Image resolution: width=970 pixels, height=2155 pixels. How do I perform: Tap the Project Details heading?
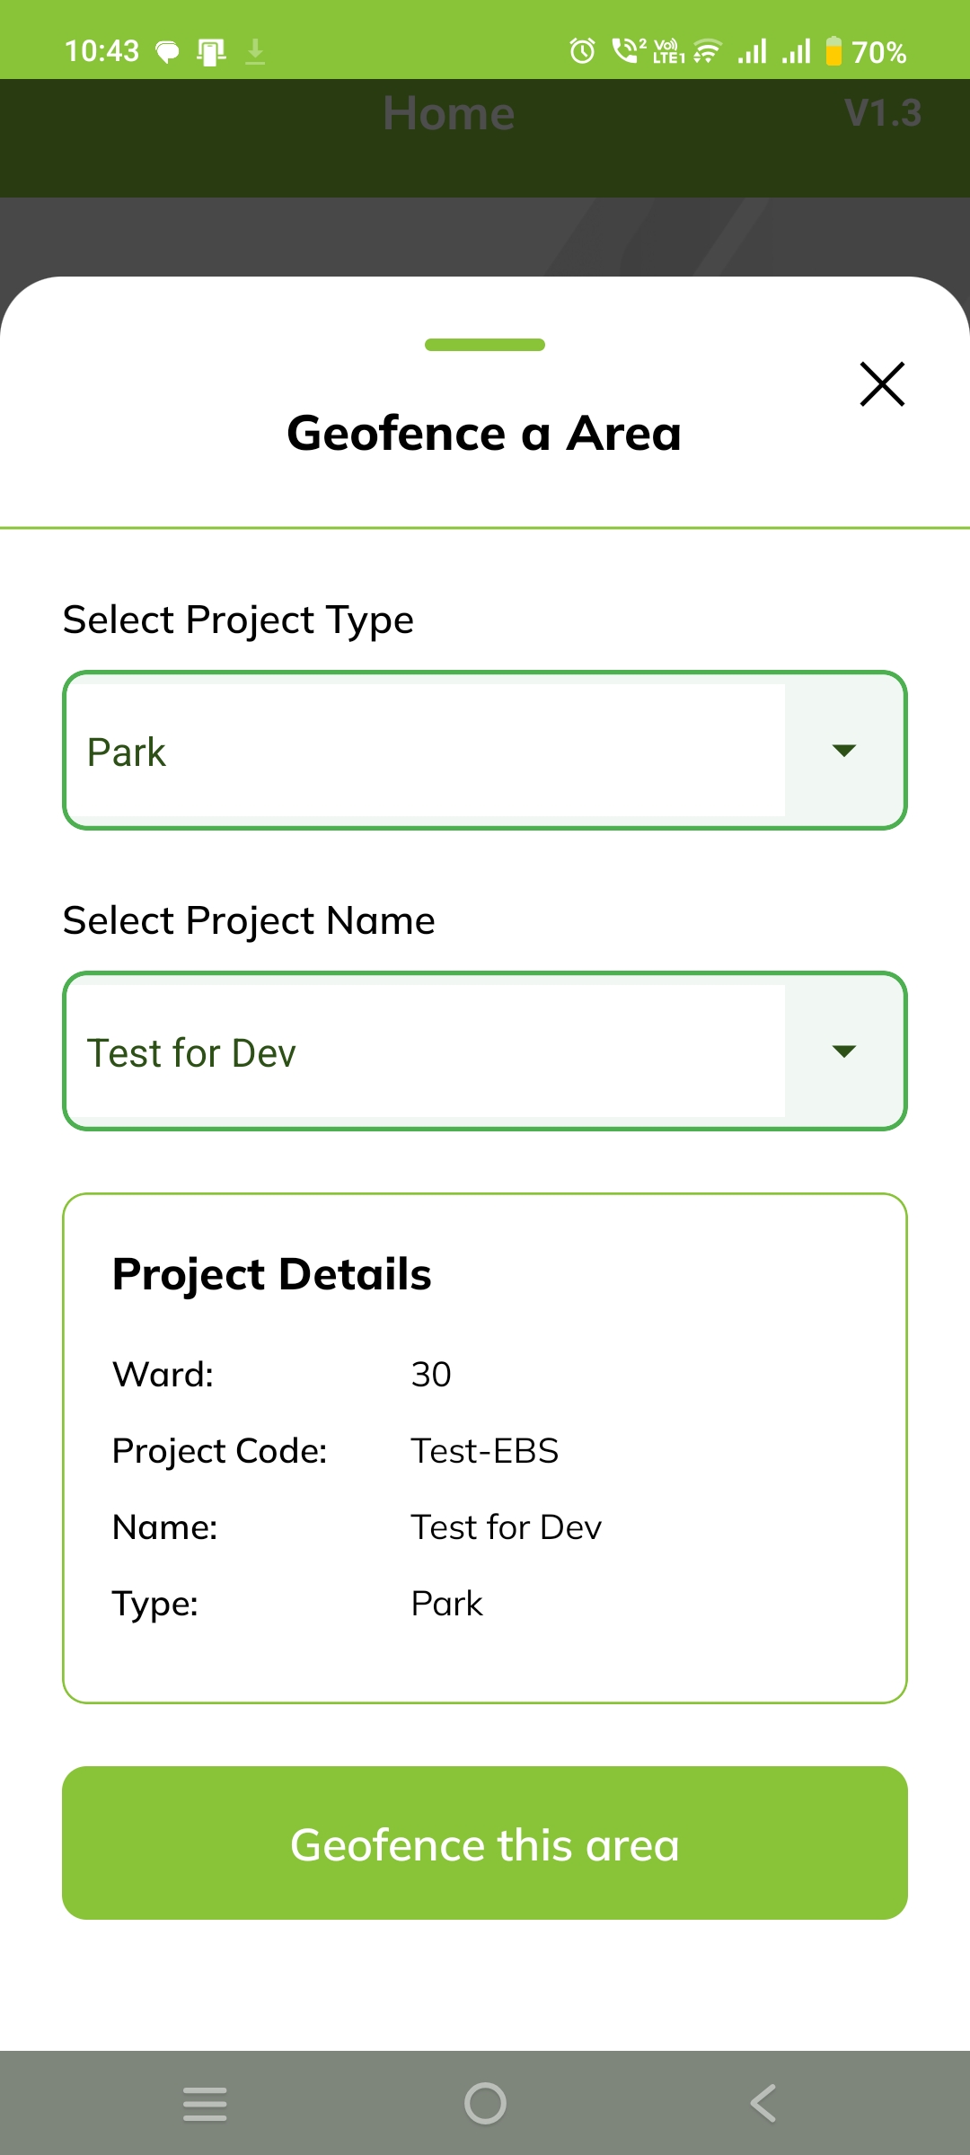[x=271, y=1274]
